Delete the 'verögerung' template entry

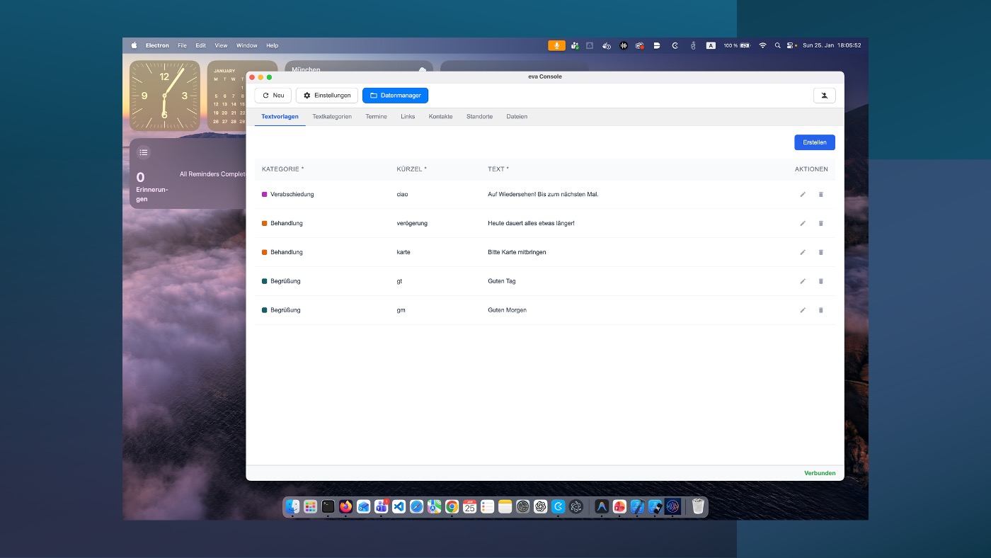821,223
